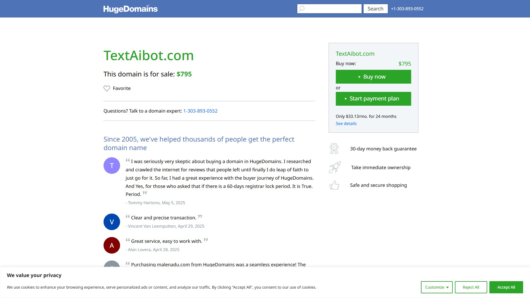Image resolution: width=530 pixels, height=298 pixels.
Task: Select Start payment plan
Action: tap(373, 99)
